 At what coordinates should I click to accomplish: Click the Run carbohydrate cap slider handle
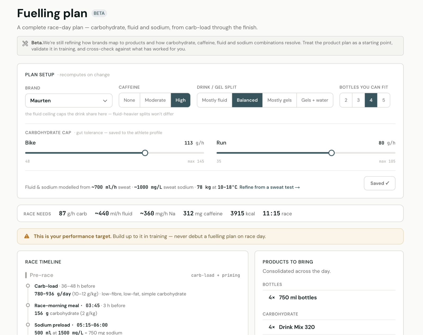coord(332,153)
